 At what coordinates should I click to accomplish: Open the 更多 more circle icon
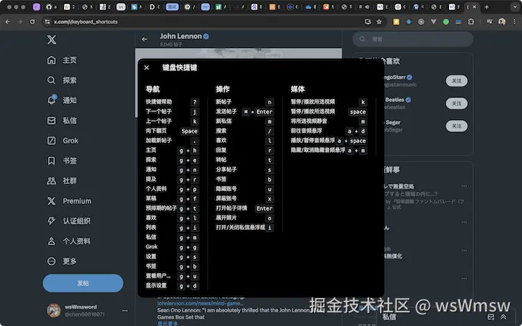(x=52, y=261)
